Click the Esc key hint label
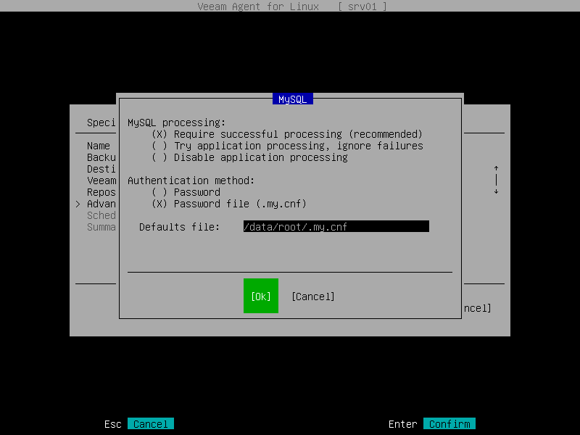580x435 pixels. (113, 424)
